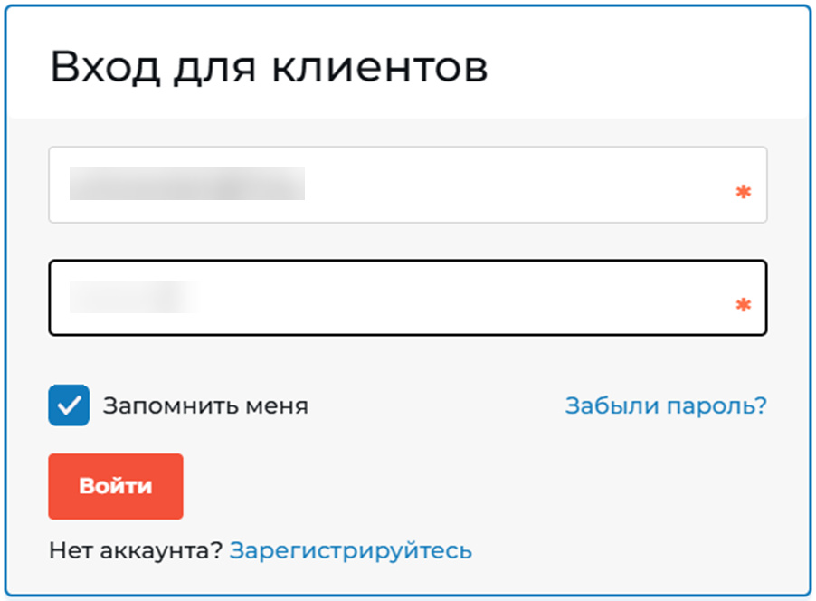Screen dimensions: 816x601
Task: Click the required-field marker in the top input
Action: [x=743, y=191]
